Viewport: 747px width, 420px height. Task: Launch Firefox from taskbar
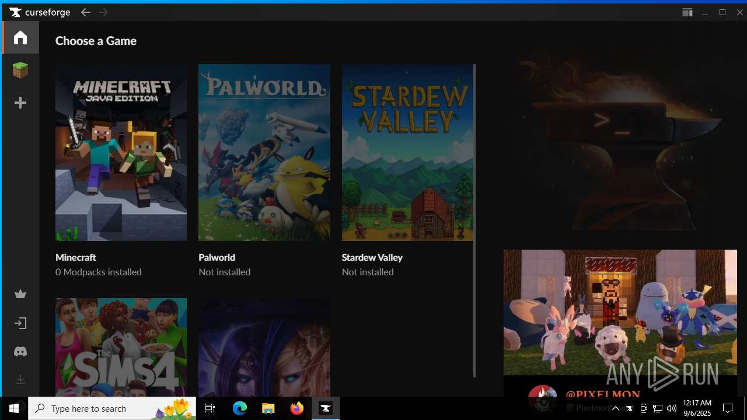click(297, 408)
